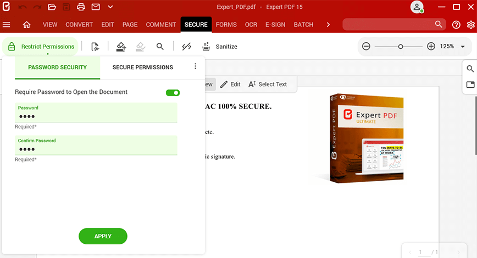Screen dimensions: 477x258
Task: Zoom in with the plus button
Action: [431, 46]
